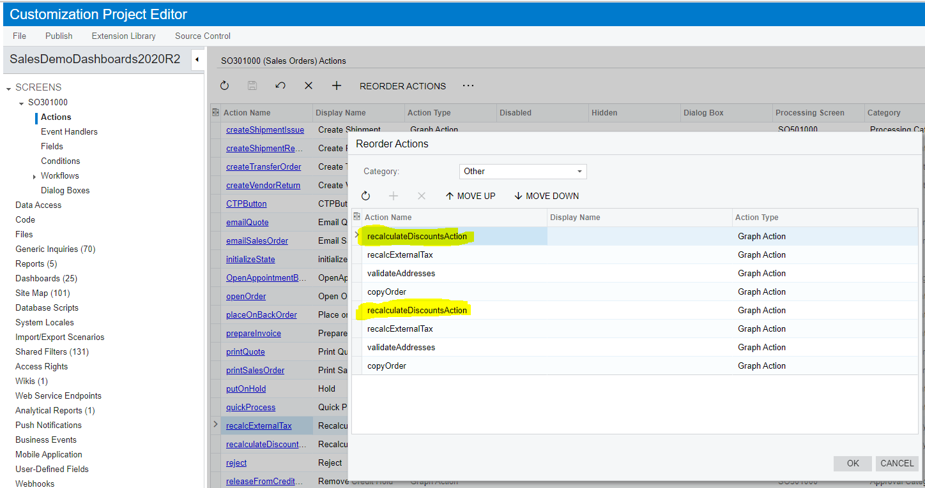
Task: Open User-Defined Fields section
Action: click(x=52, y=469)
